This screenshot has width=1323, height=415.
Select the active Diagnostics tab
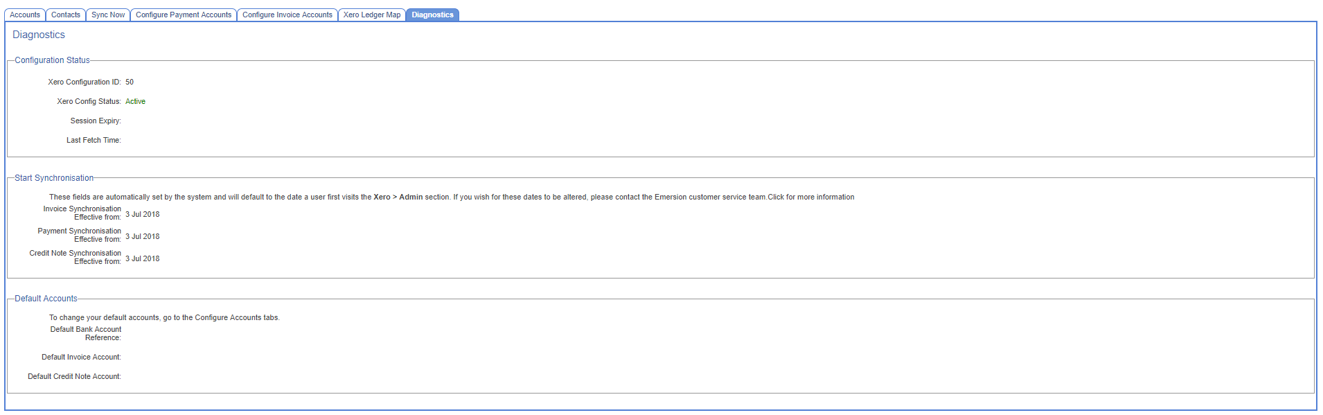(x=432, y=15)
